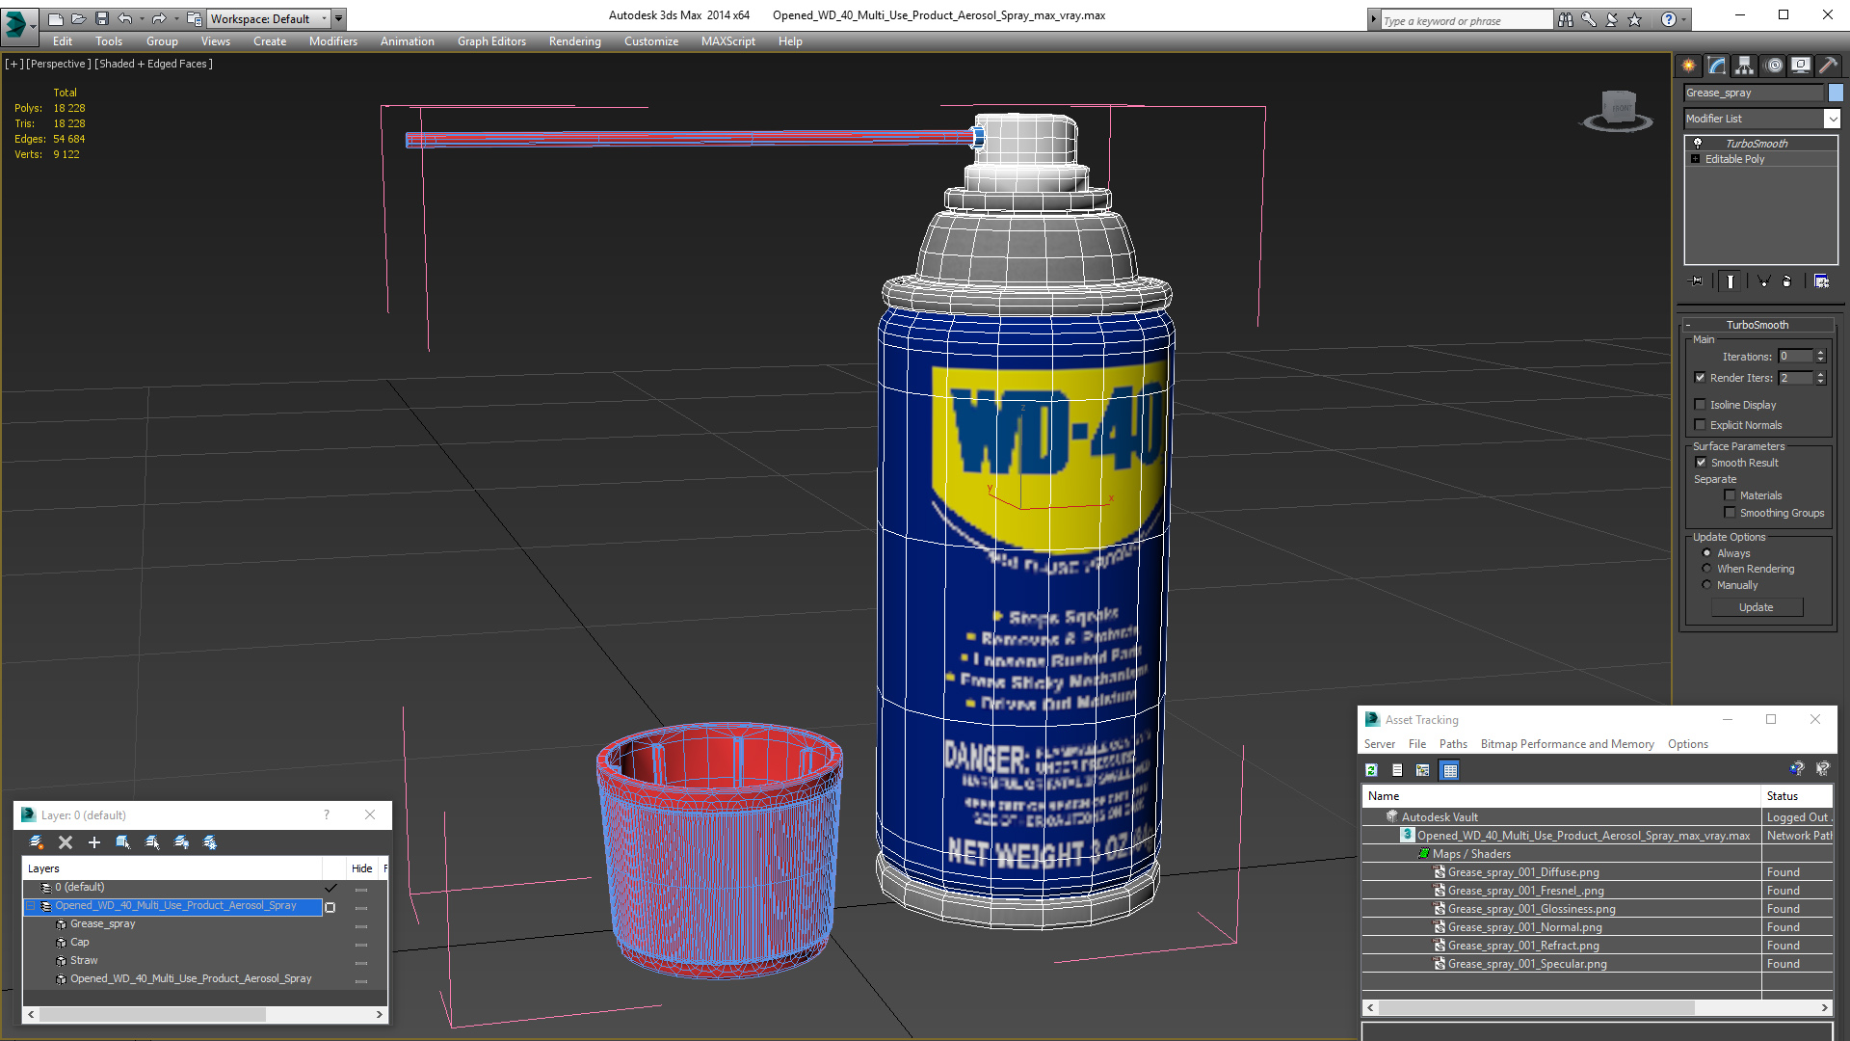Open the Modifiers menu

333,41
